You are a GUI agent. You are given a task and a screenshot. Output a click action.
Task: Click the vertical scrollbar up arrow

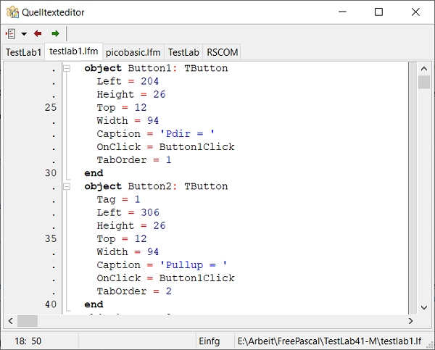424,67
